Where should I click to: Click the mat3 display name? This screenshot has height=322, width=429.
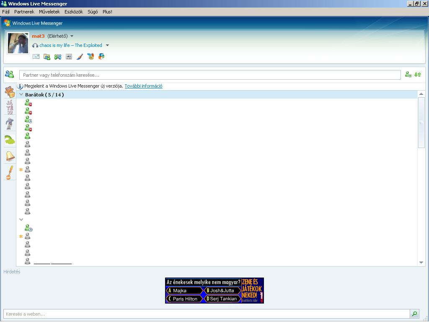click(38, 36)
